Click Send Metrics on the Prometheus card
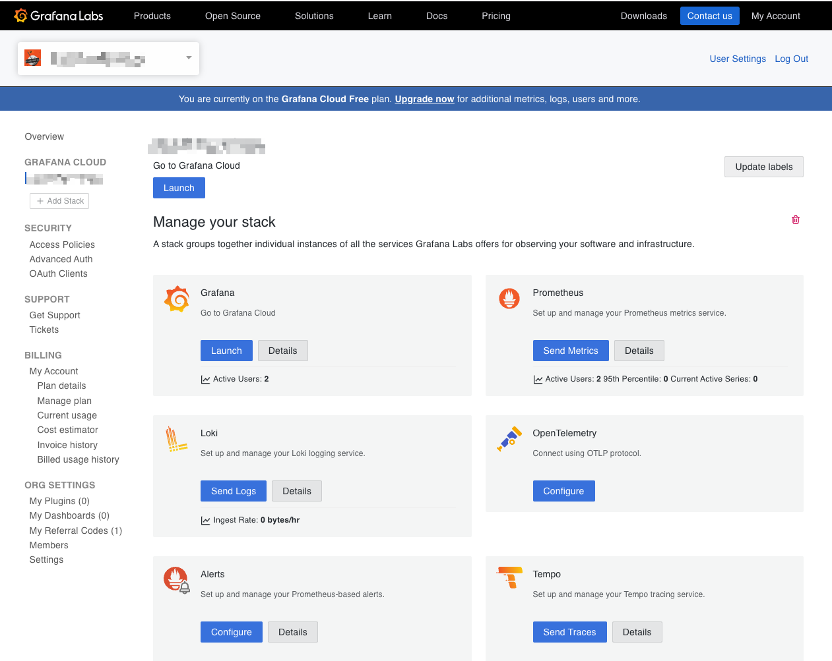 point(570,351)
